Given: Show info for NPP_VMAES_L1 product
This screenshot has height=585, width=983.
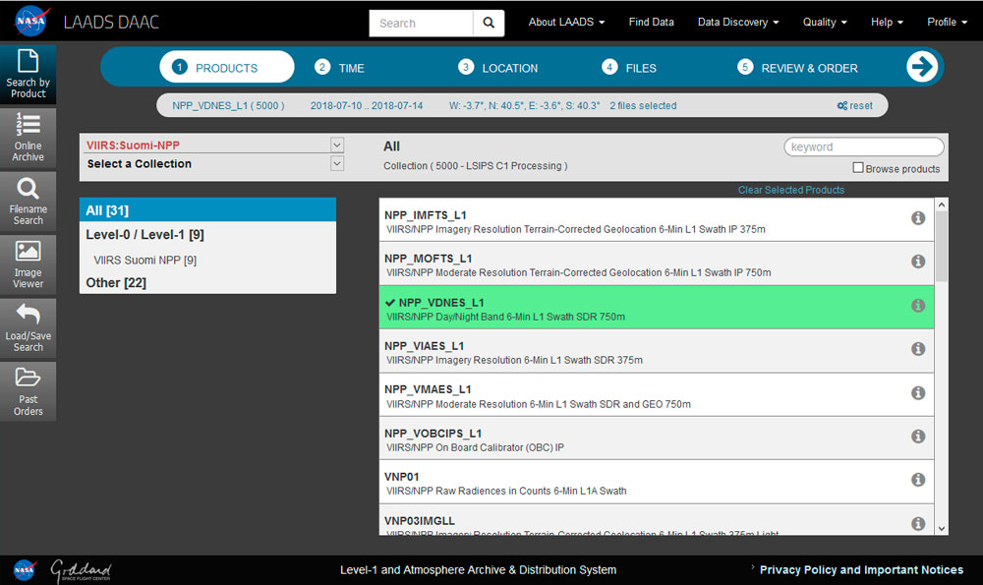Looking at the screenshot, I should 918,392.
